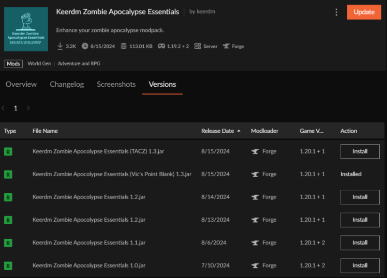This screenshot has width=387, height=278.
Task: Switch to the Overview tab
Action: pos(21,84)
